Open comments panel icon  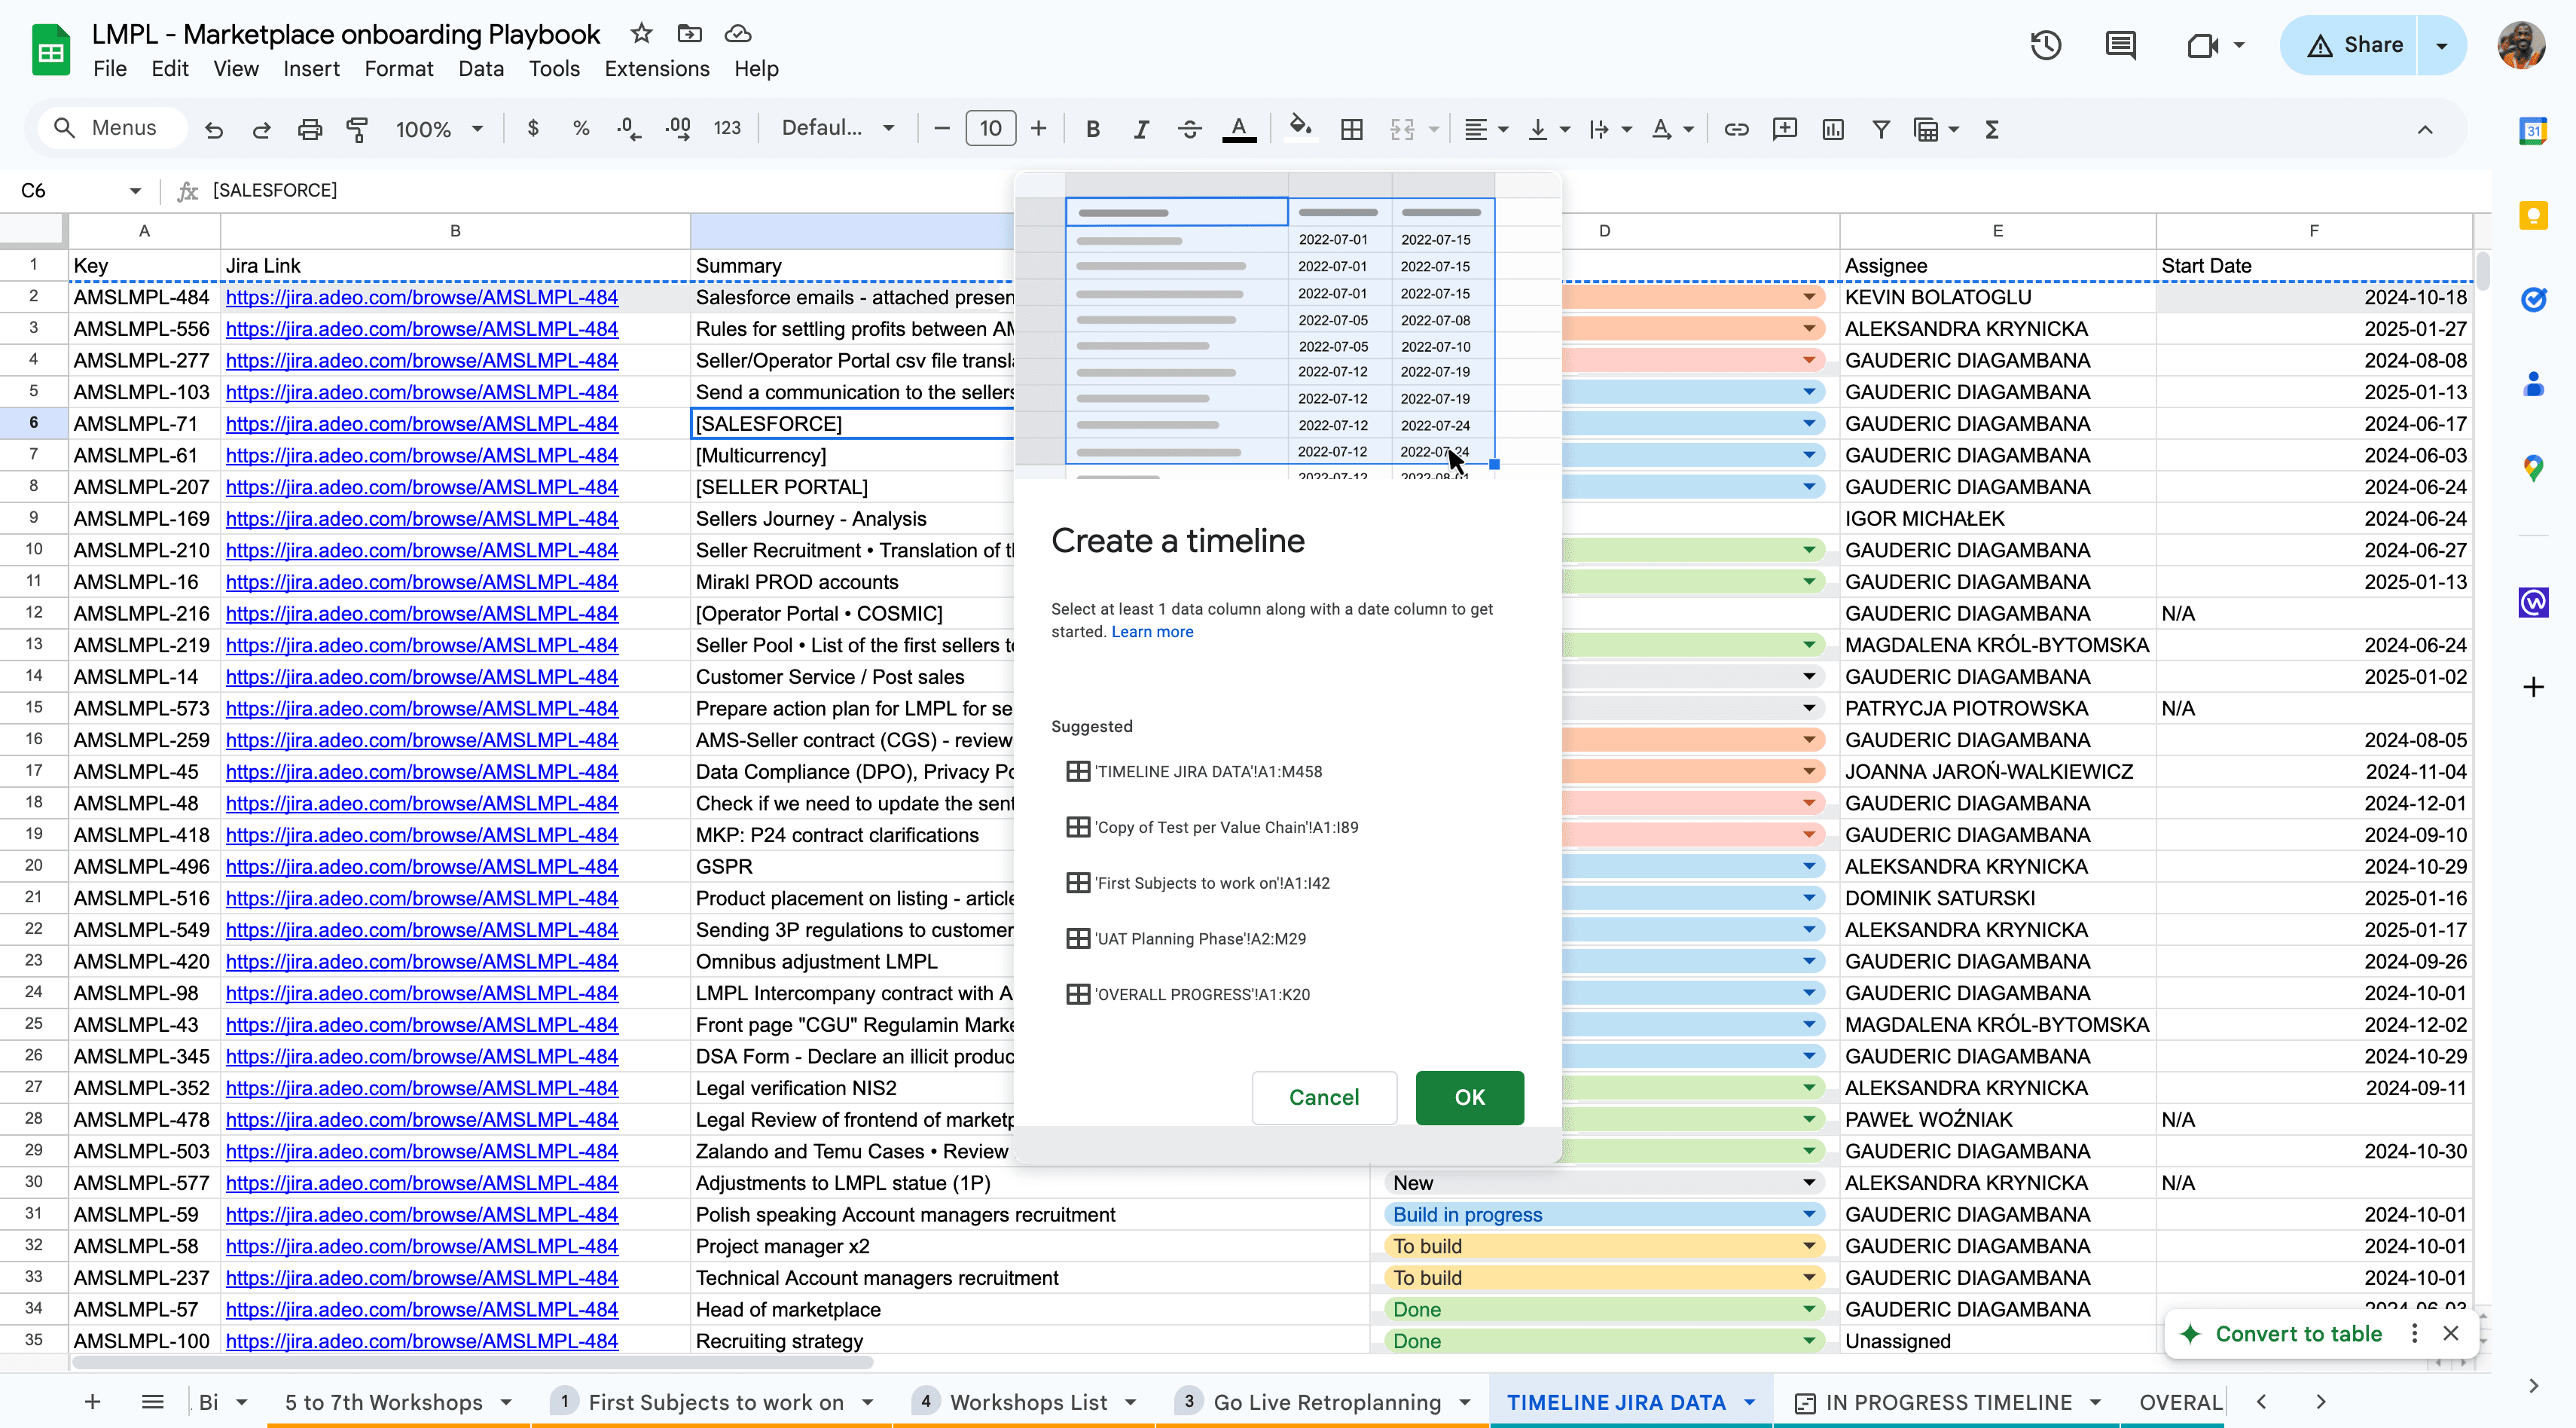coord(2120,45)
